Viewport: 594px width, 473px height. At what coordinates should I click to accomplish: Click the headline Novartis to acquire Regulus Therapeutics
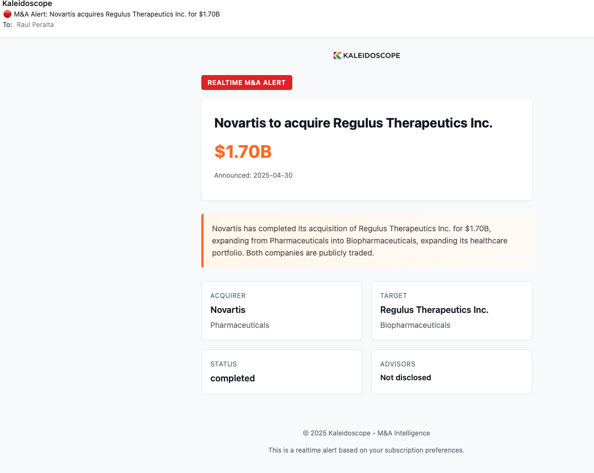(353, 123)
